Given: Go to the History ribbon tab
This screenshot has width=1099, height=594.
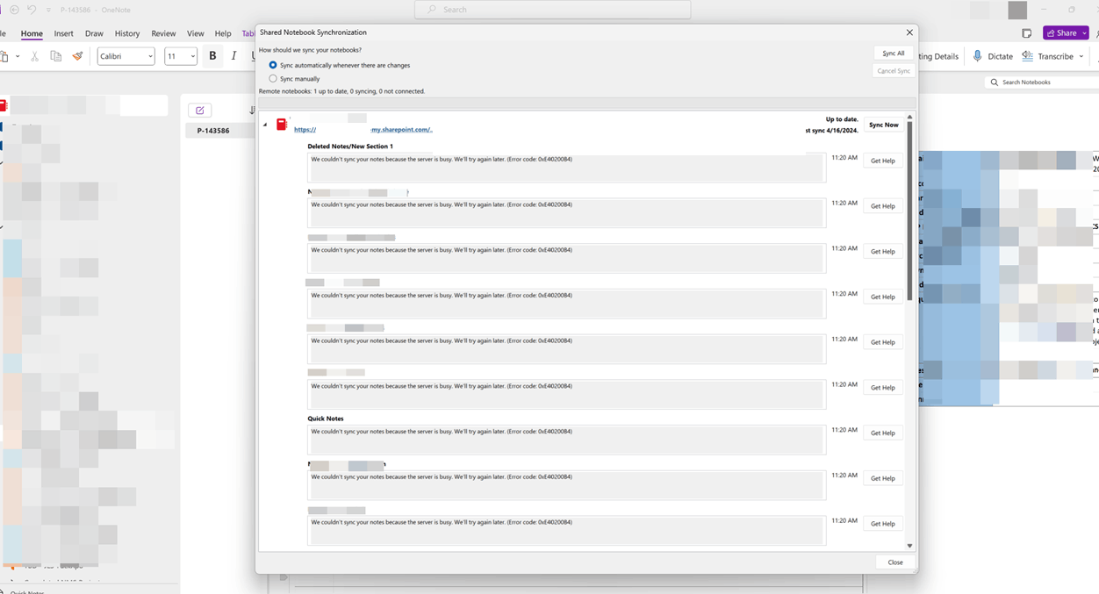Looking at the screenshot, I should click(127, 33).
